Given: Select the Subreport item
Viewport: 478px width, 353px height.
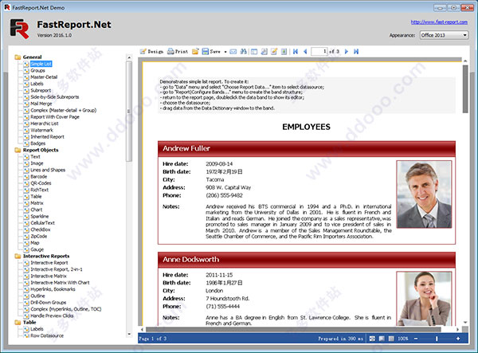Looking at the screenshot, I should click(x=41, y=90).
